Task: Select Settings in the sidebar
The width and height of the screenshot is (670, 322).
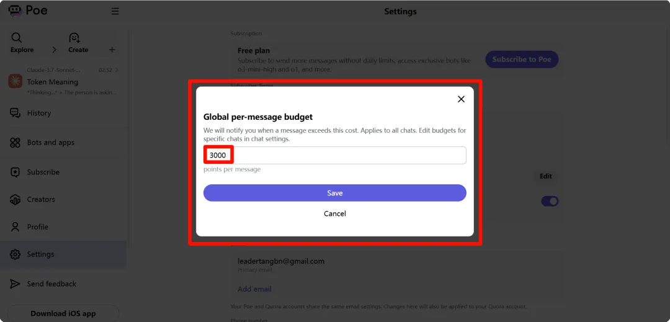Action: (x=40, y=254)
